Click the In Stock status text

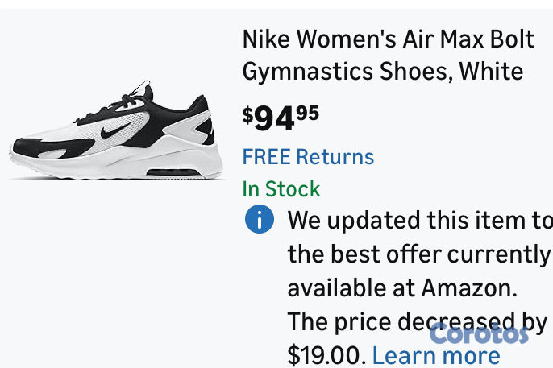pyautogui.click(x=281, y=188)
